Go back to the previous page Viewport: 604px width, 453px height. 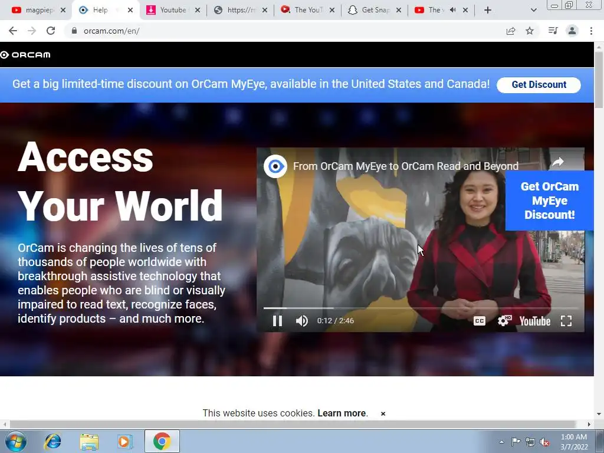pyautogui.click(x=13, y=31)
